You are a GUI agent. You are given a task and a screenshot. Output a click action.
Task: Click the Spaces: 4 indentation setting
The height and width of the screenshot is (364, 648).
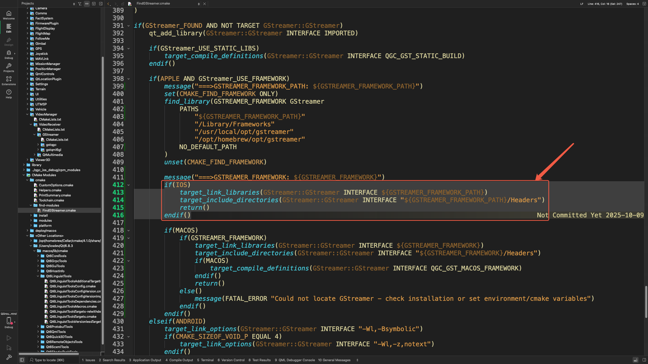(632, 4)
